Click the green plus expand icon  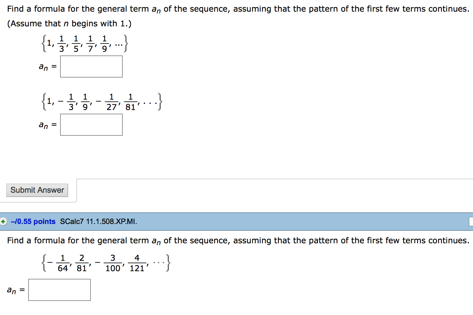click(3, 221)
